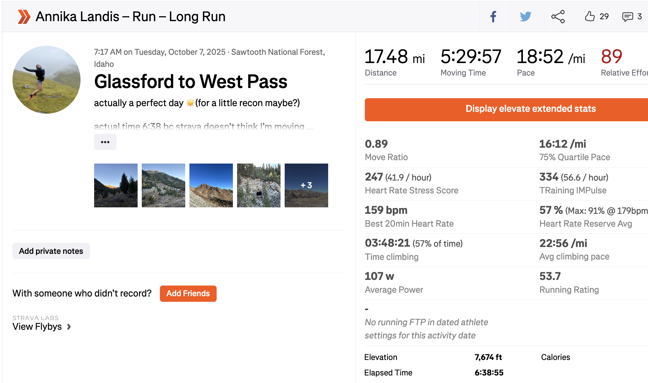Viewport: 648px width, 383px height.
Task: Click the Relative Effort 89 value
Action: click(x=611, y=57)
